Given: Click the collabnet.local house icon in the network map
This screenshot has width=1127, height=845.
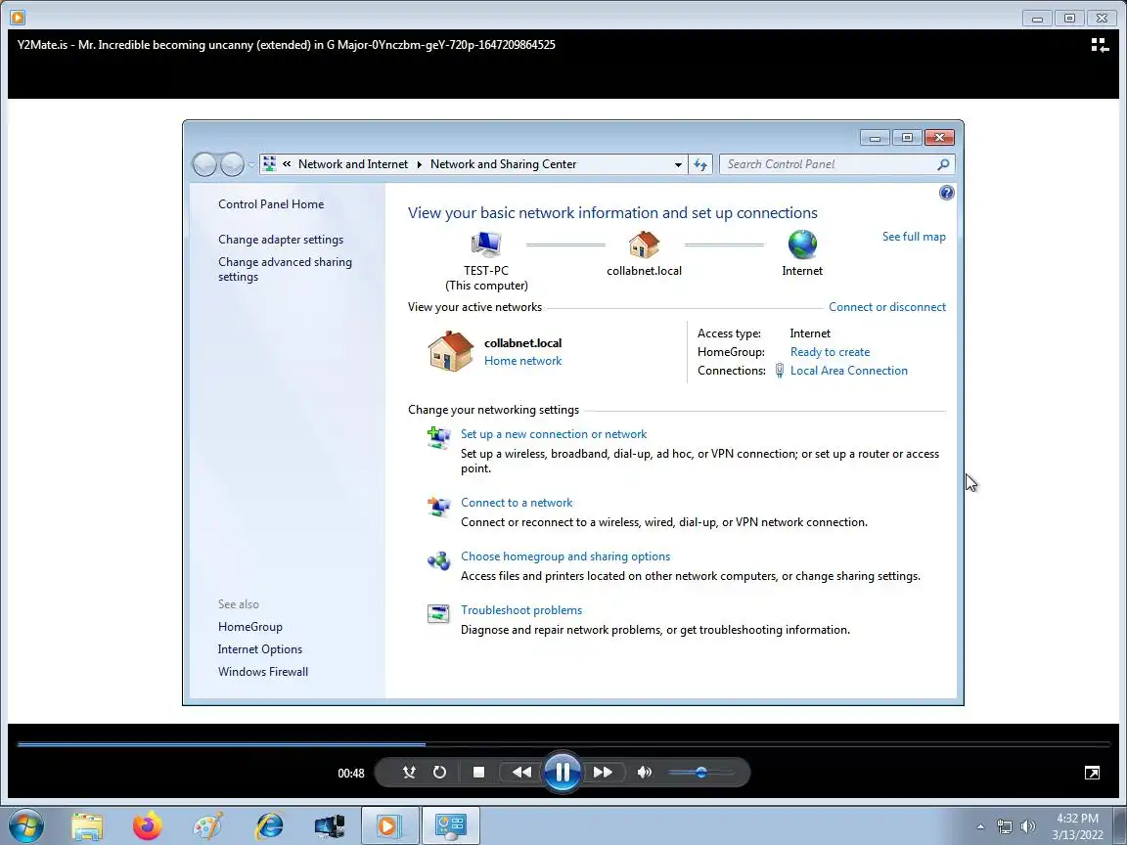Looking at the screenshot, I should coord(644,245).
